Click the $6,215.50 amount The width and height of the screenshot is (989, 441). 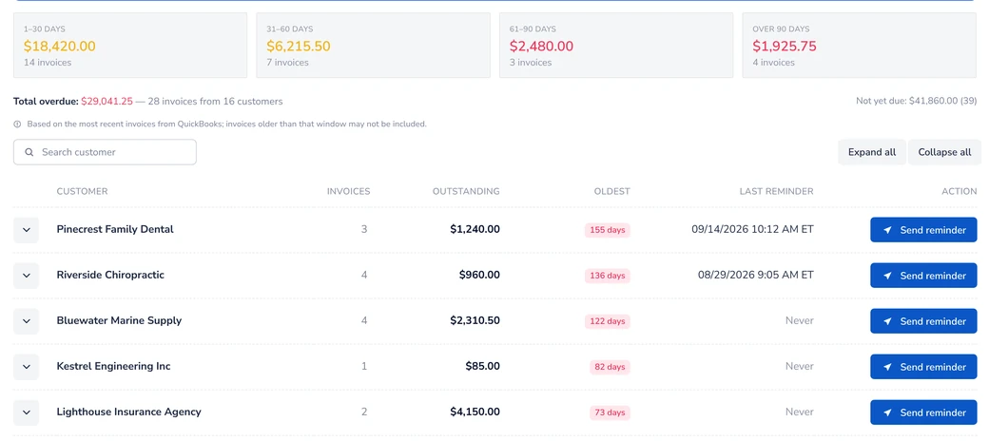click(x=299, y=46)
